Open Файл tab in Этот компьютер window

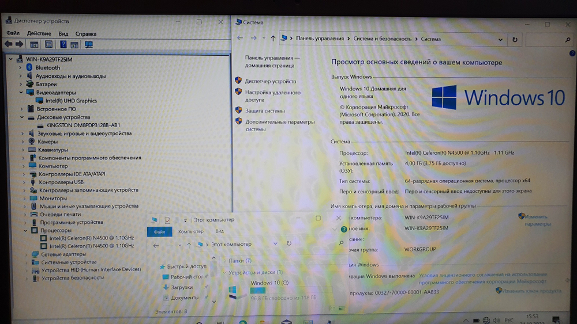[x=159, y=231]
